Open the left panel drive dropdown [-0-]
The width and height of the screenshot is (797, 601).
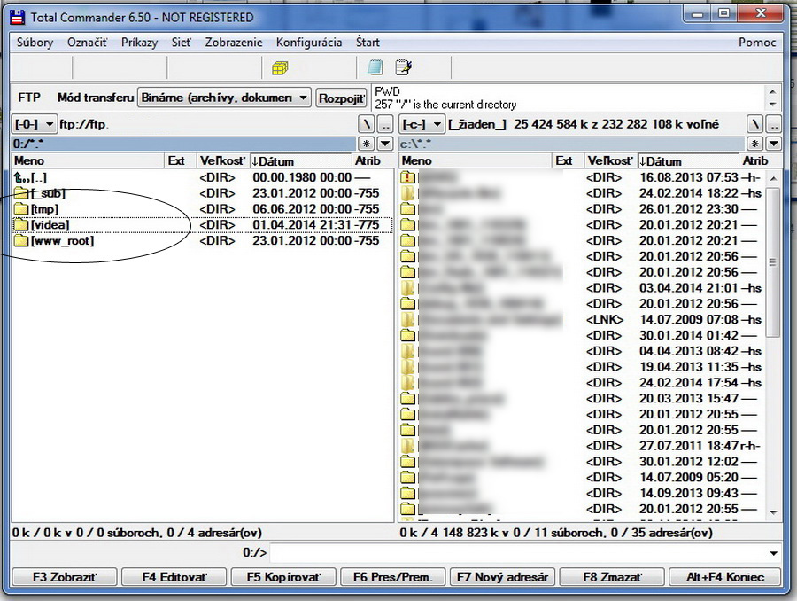tap(34, 124)
